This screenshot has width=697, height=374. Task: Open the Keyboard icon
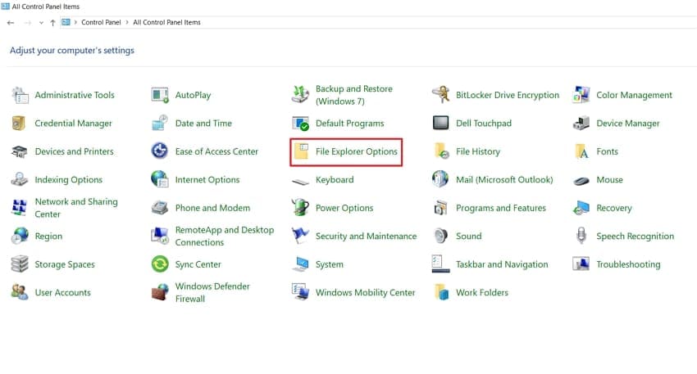300,182
